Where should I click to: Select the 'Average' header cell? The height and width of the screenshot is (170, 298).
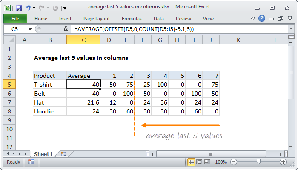(x=83, y=76)
